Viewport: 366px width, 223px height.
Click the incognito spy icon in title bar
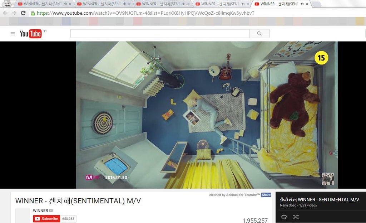(x=8, y=4)
